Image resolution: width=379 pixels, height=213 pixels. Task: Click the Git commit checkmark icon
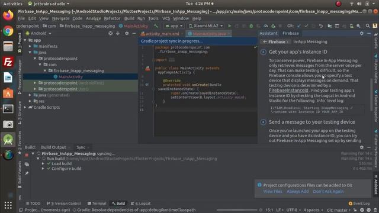tap(306, 26)
